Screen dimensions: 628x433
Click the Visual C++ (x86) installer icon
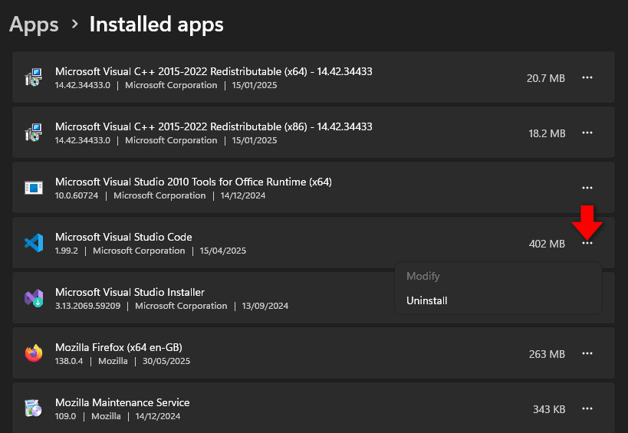(x=34, y=133)
